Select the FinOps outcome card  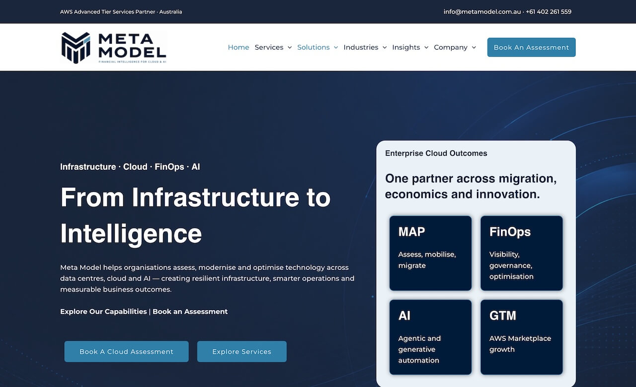522,253
